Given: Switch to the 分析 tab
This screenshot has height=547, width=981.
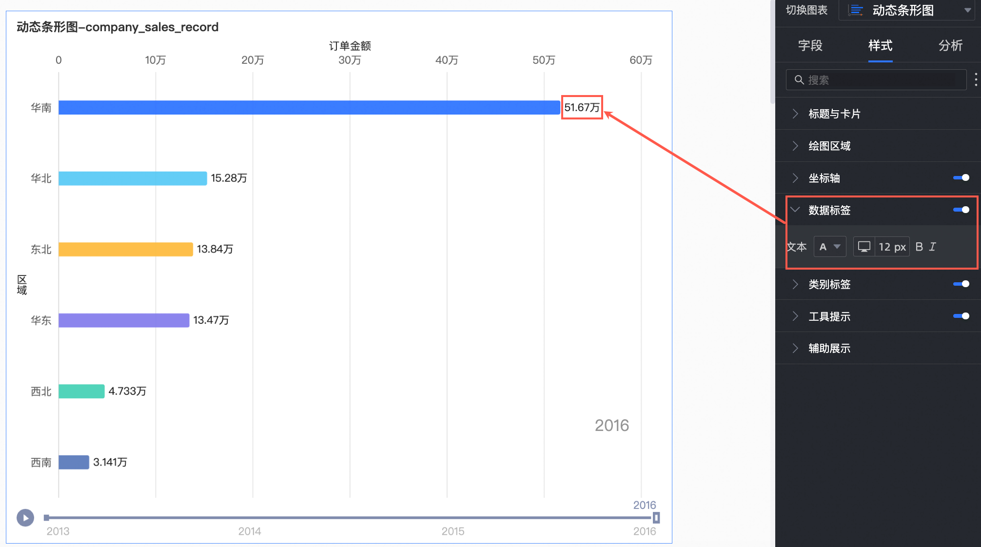Looking at the screenshot, I should point(950,45).
